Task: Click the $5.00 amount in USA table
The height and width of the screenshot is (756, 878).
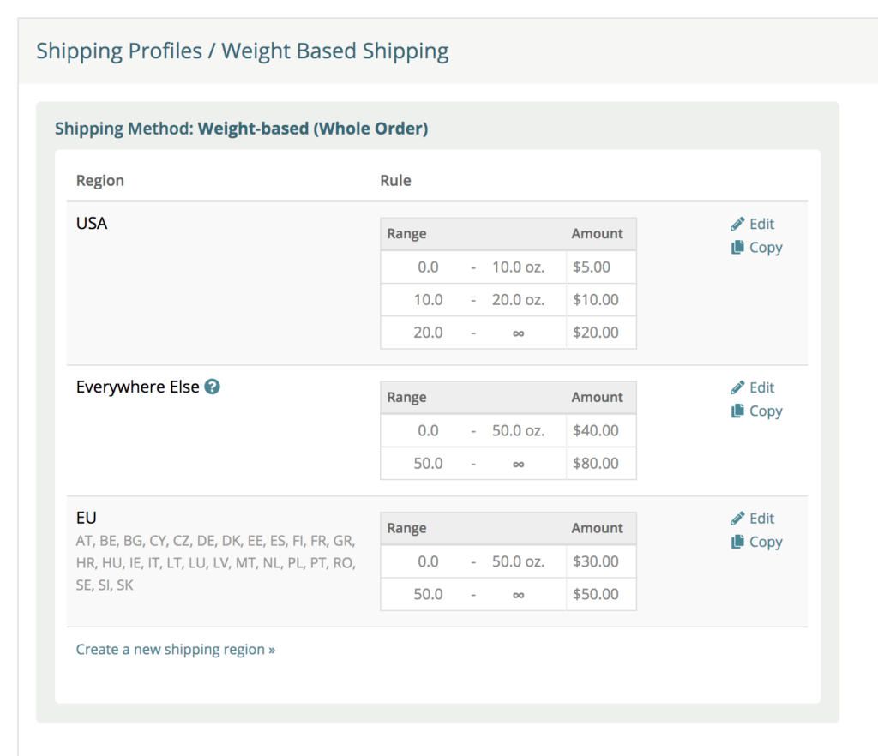Action: (592, 267)
